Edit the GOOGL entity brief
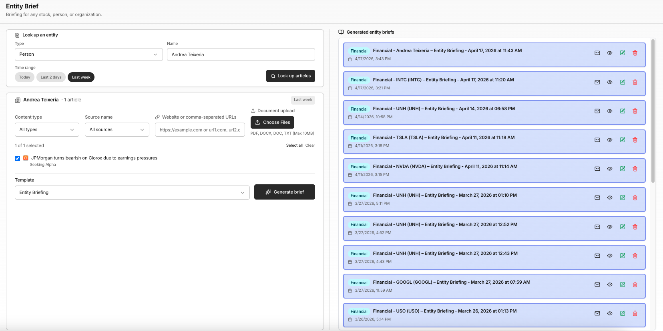Screen dimensions: 663x331 pos(623,285)
